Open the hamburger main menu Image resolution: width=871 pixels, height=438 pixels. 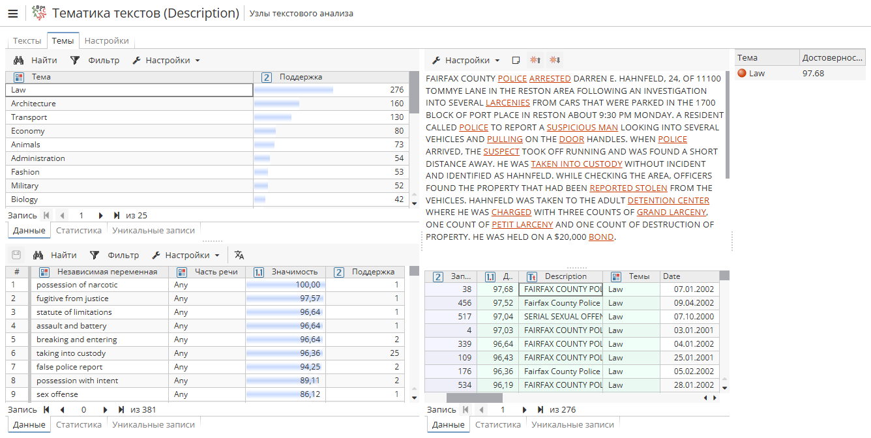pyautogui.click(x=12, y=13)
